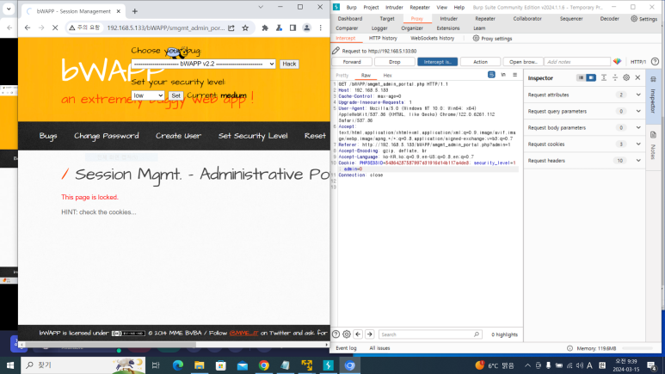665x374 pixels.
Task: Click the Set security level button
Action: (x=176, y=95)
